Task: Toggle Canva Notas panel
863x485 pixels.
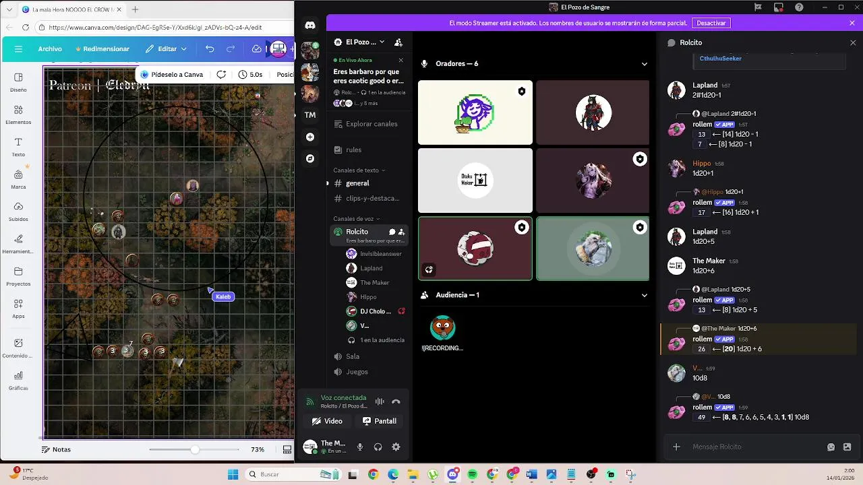Action: [56, 449]
